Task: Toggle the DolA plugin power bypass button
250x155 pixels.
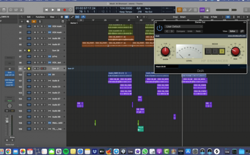Action: (x=160, y=28)
